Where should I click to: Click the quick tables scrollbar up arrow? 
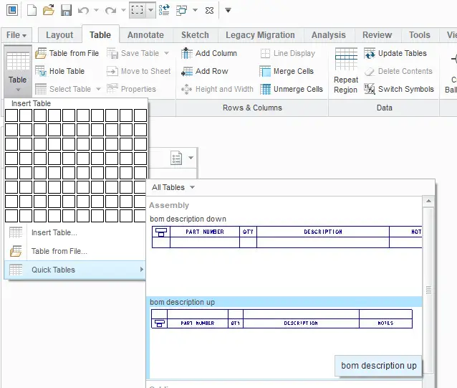tap(428, 201)
